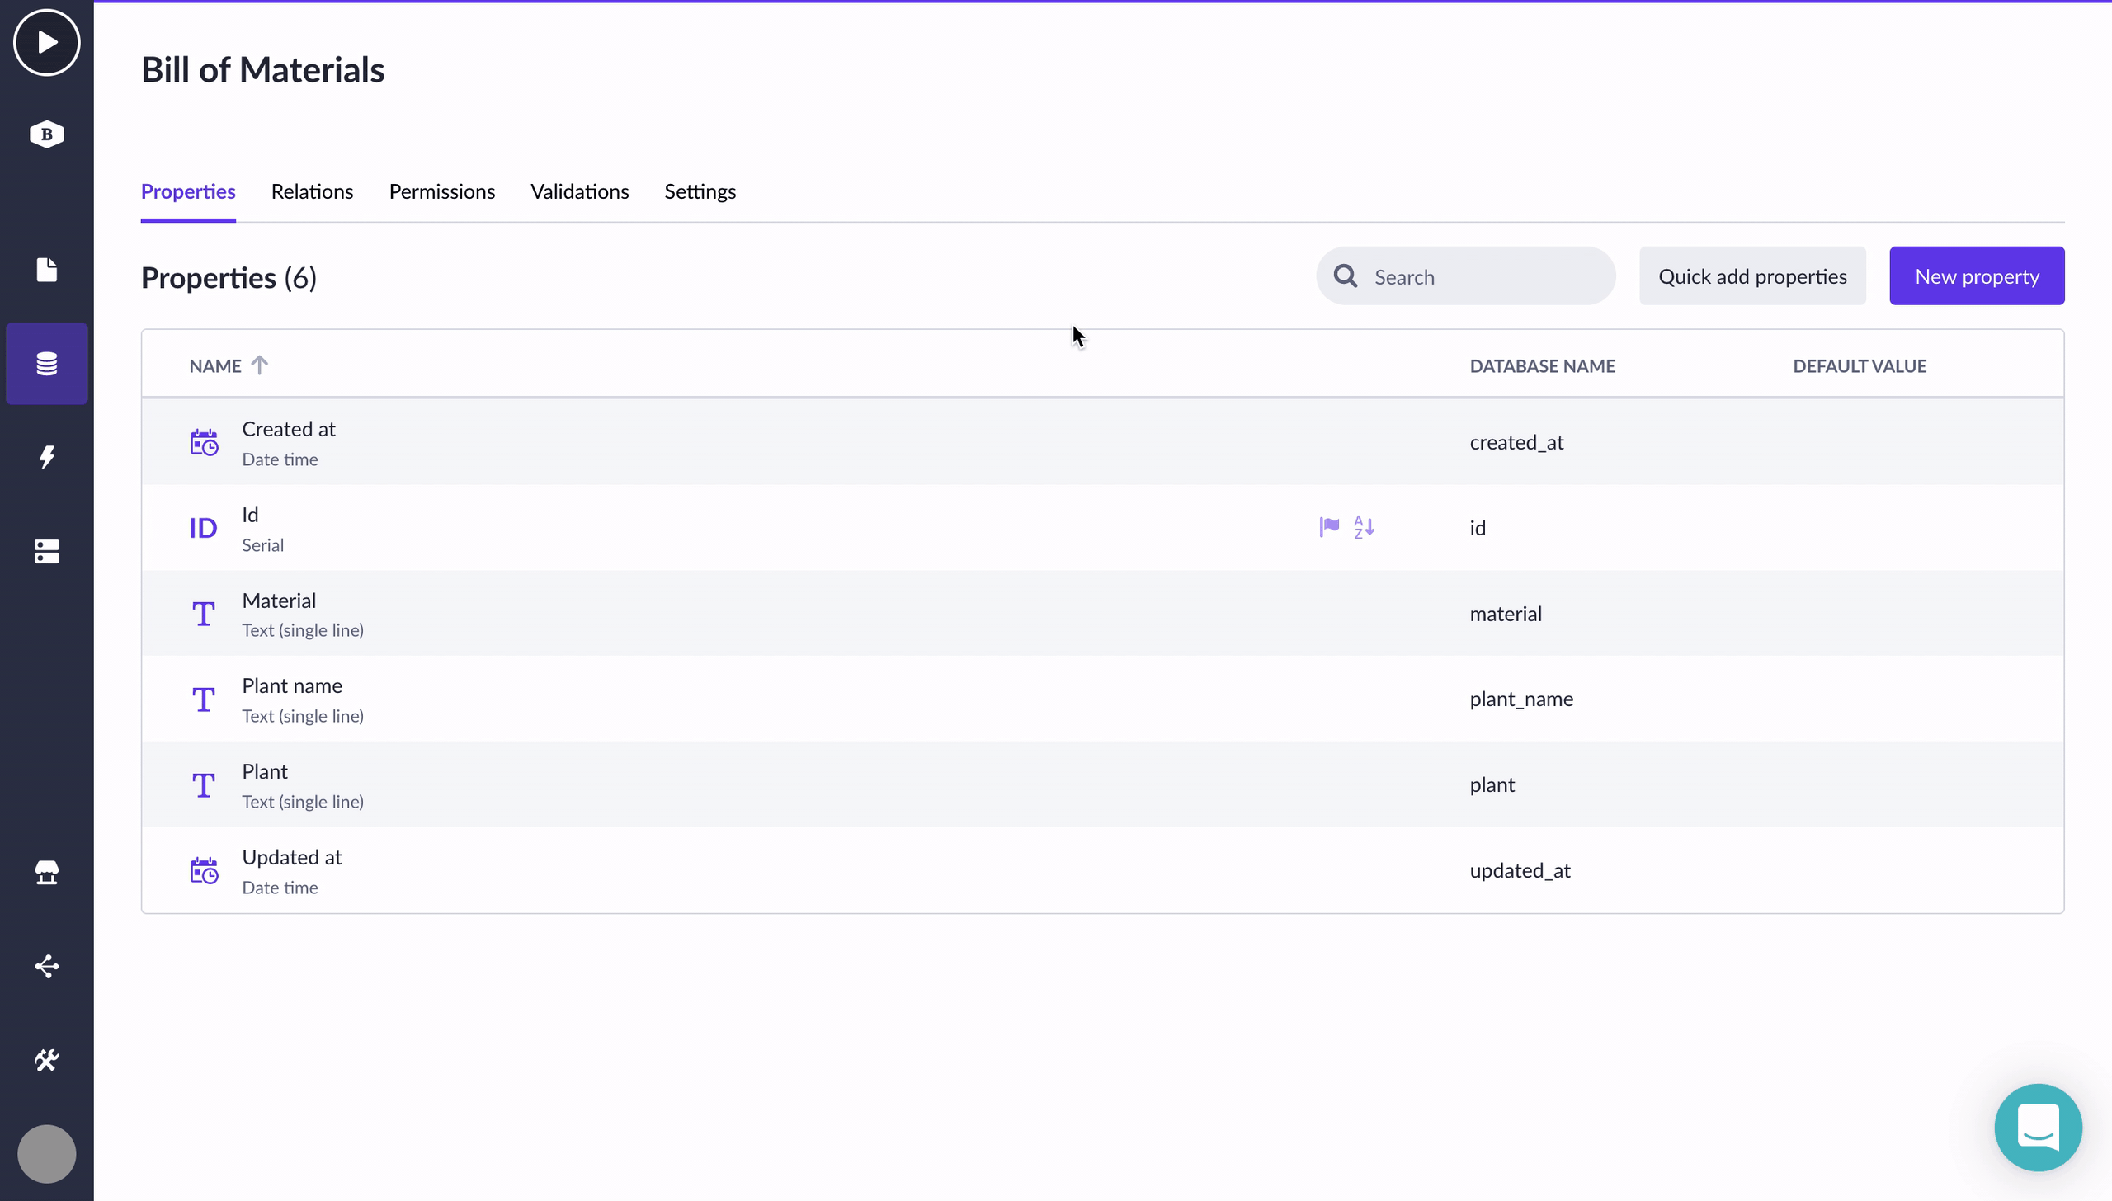Click the play preview icon in sidebar
Viewport: 2112px width, 1201px height.
tap(47, 42)
